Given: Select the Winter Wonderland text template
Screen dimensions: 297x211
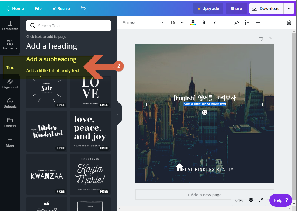Looking at the screenshot, I should [47, 131].
